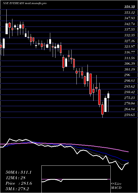Open the MACD inset chart box

click(76, 179)
